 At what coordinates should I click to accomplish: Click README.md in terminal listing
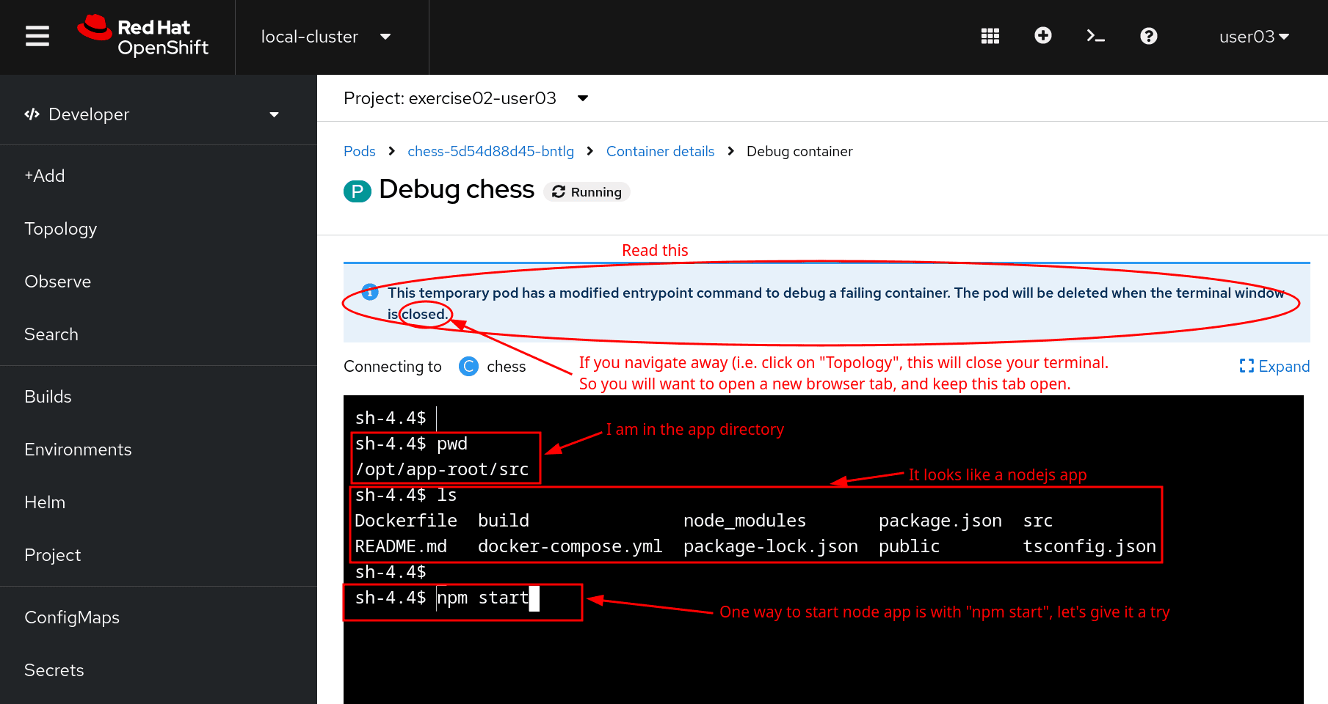coord(401,546)
